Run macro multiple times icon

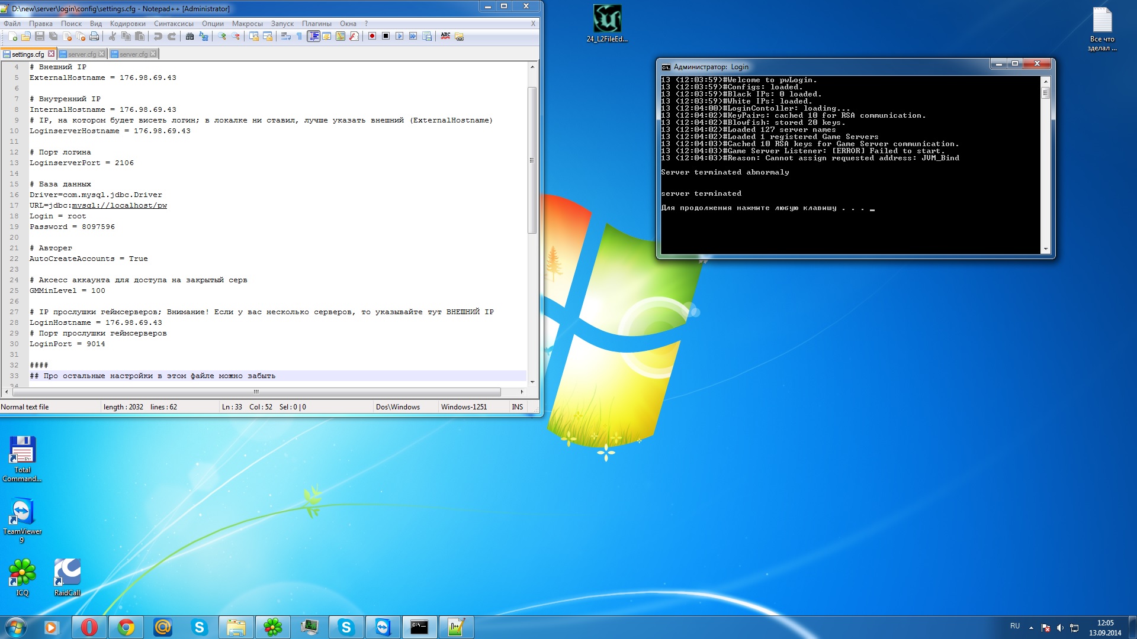coord(413,36)
